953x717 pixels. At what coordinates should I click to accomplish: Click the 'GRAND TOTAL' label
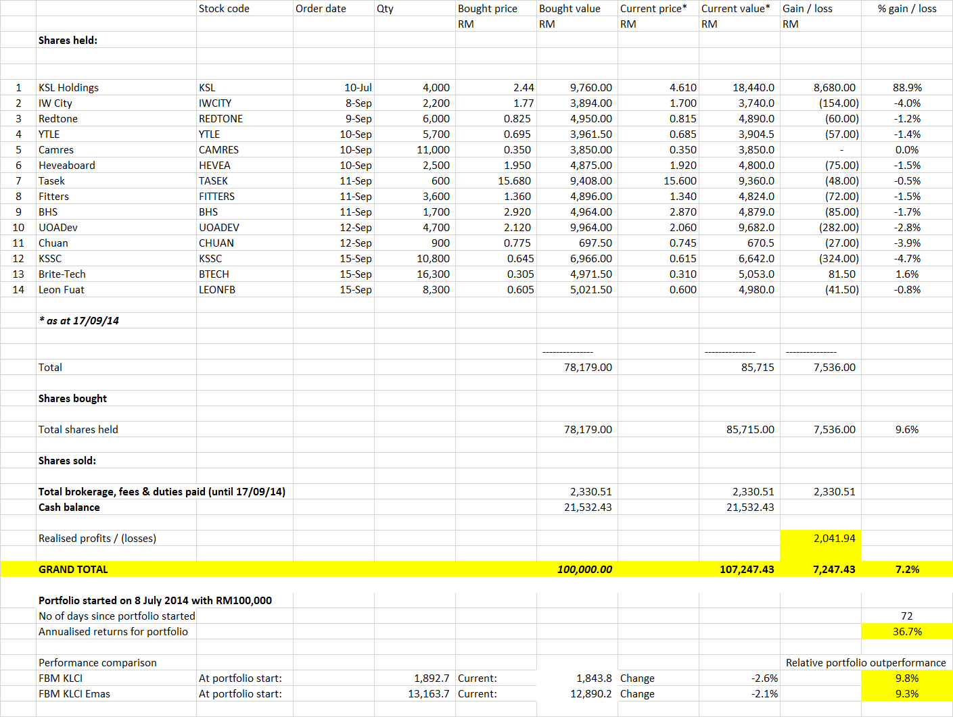73,570
